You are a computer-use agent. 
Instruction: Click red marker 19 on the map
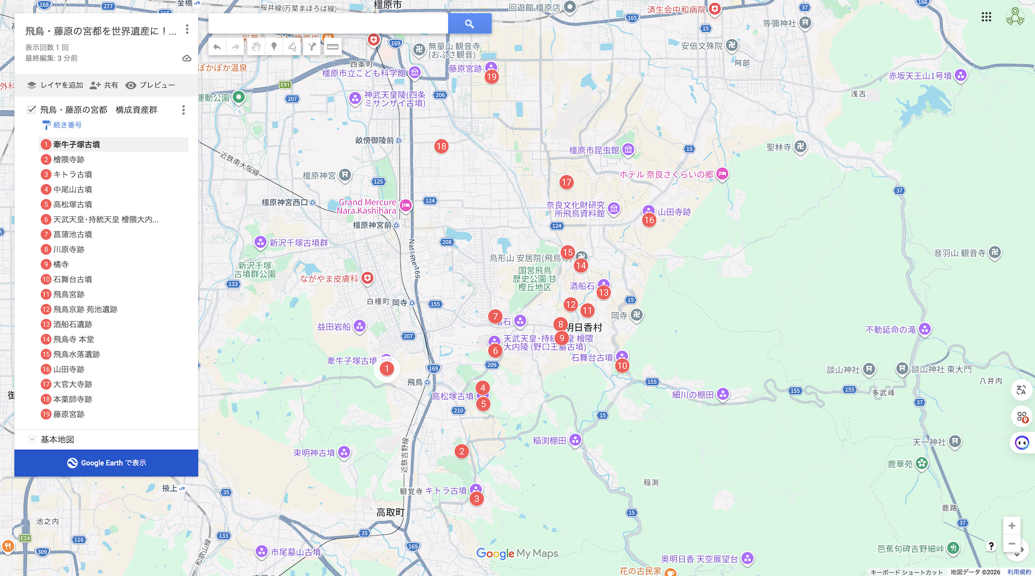pyautogui.click(x=491, y=77)
